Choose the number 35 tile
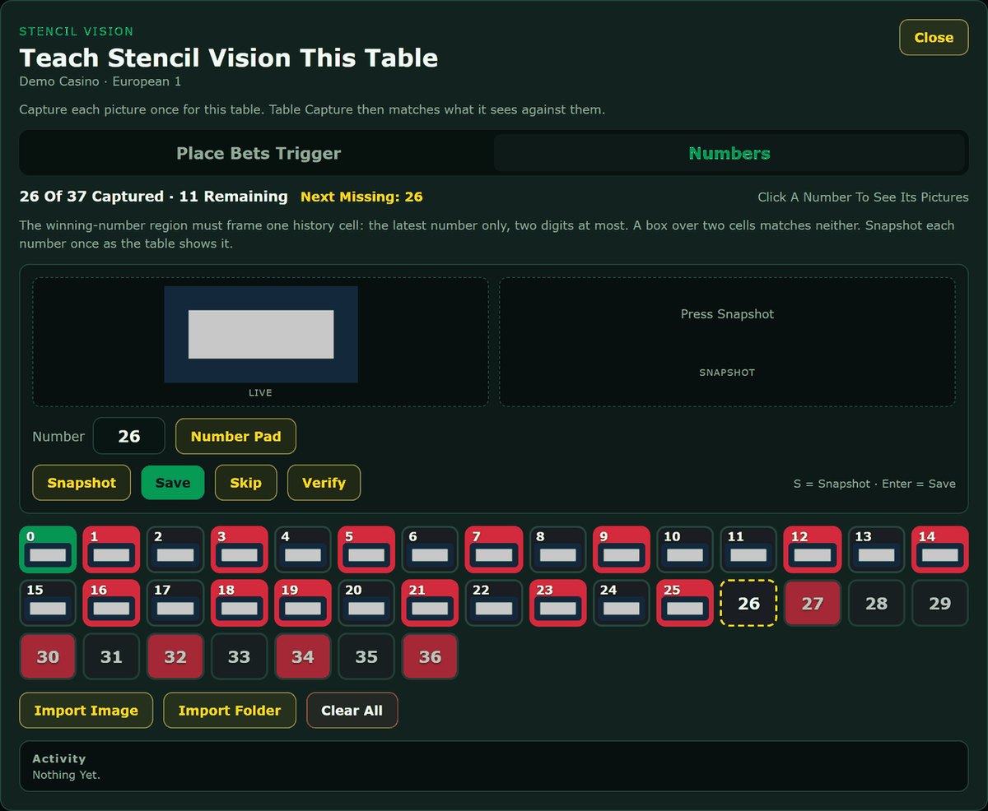Viewport: 988px width, 811px height. (x=366, y=656)
